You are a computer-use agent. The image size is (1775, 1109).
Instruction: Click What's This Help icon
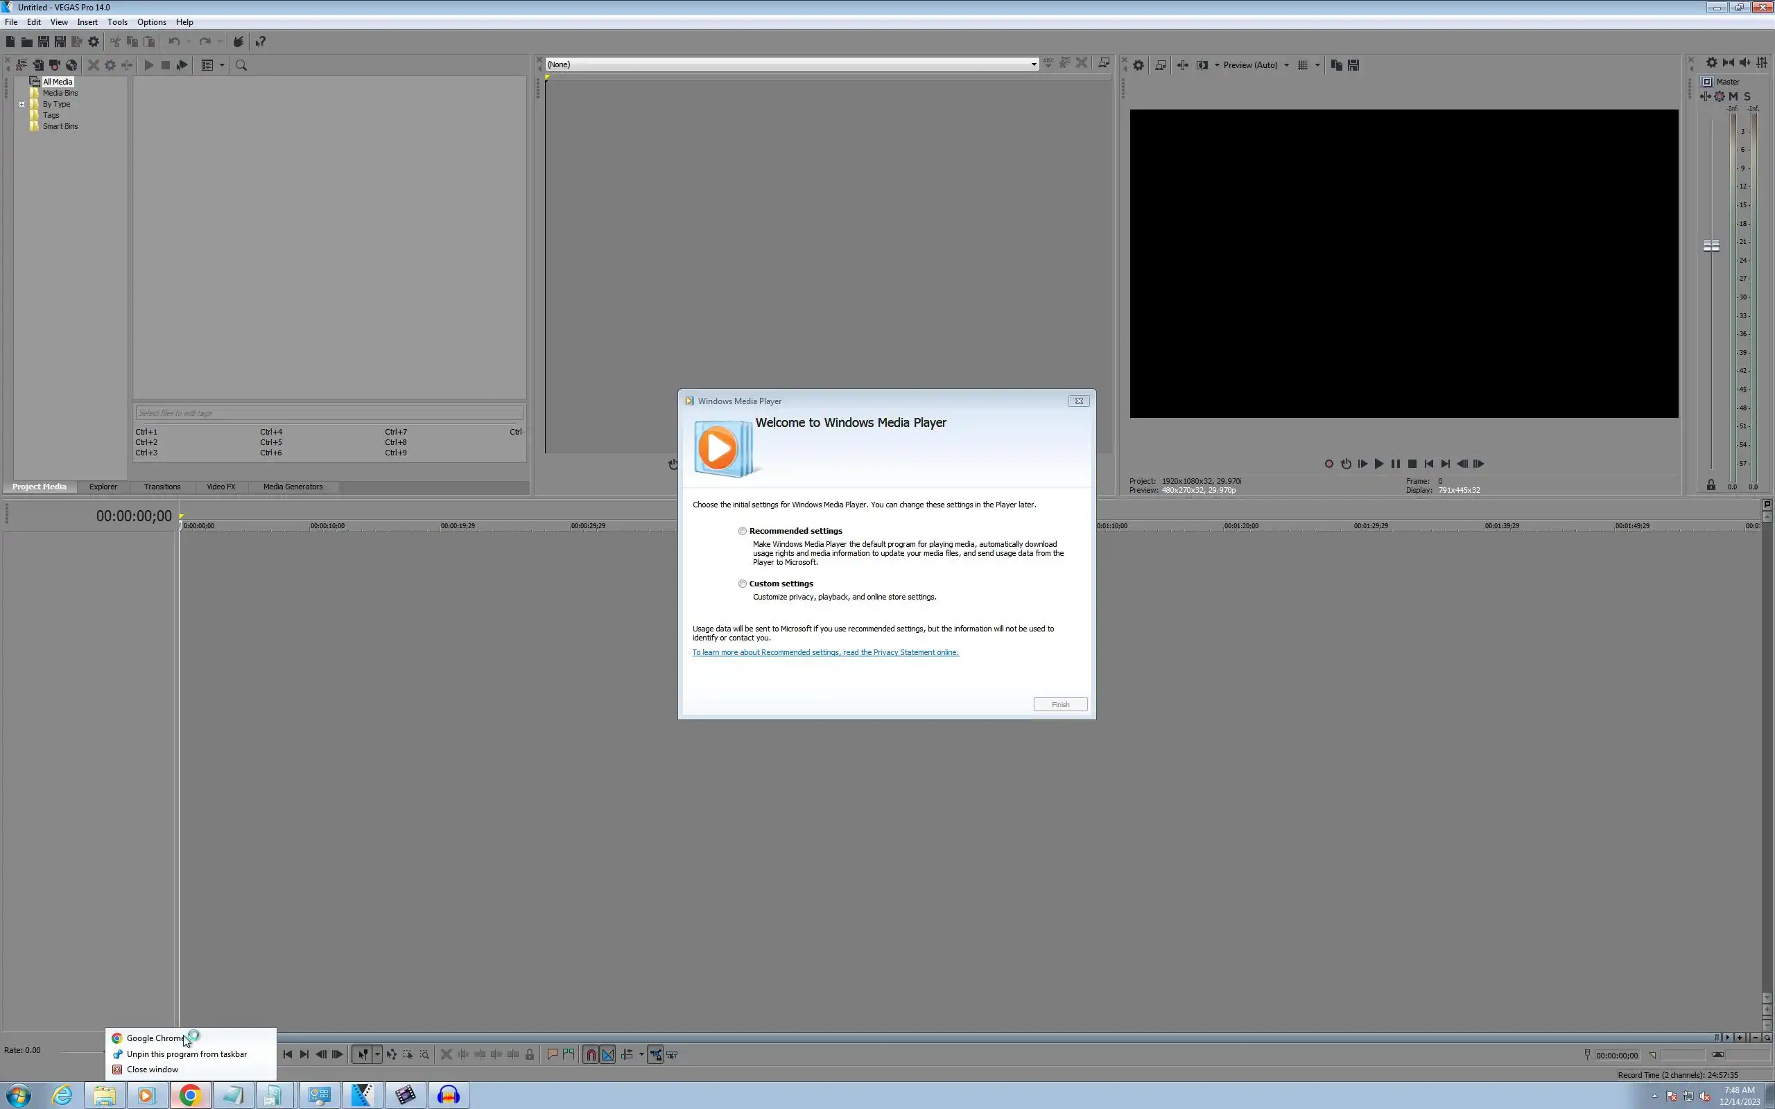tap(261, 42)
